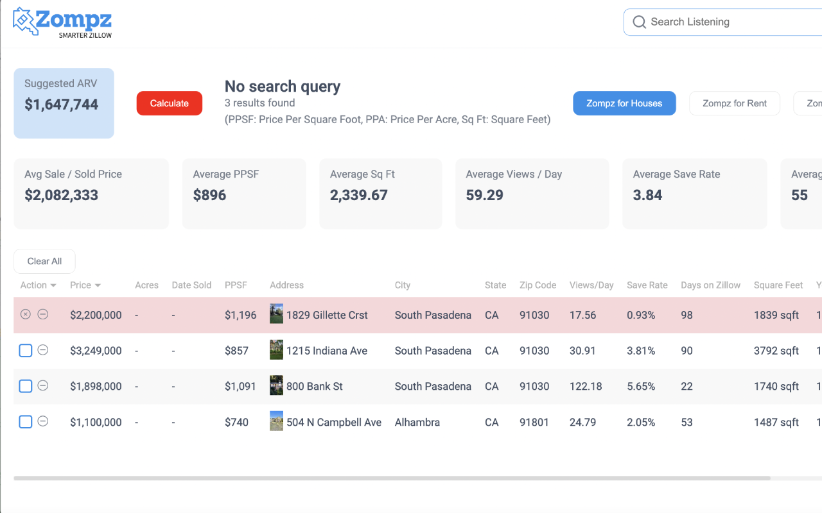Switch to Zompz for Rent tab
This screenshot has width=822, height=513.
pyautogui.click(x=734, y=103)
